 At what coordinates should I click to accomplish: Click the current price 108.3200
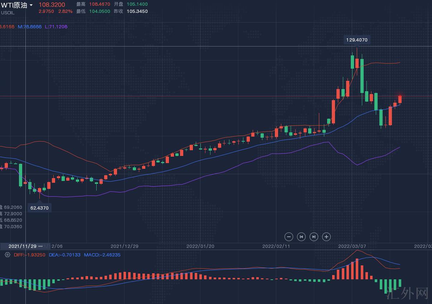coord(52,5)
